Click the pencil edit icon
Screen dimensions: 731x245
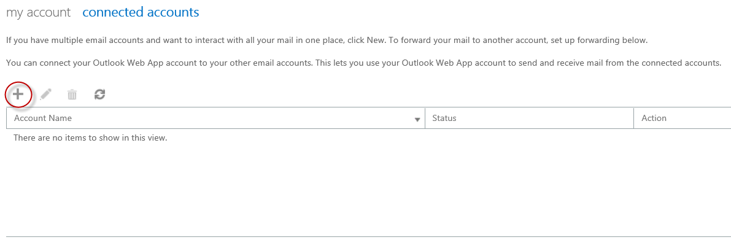(x=45, y=95)
